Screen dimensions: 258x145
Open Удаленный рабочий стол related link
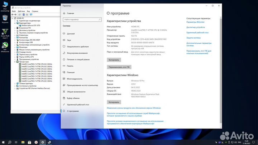coord(197,33)
